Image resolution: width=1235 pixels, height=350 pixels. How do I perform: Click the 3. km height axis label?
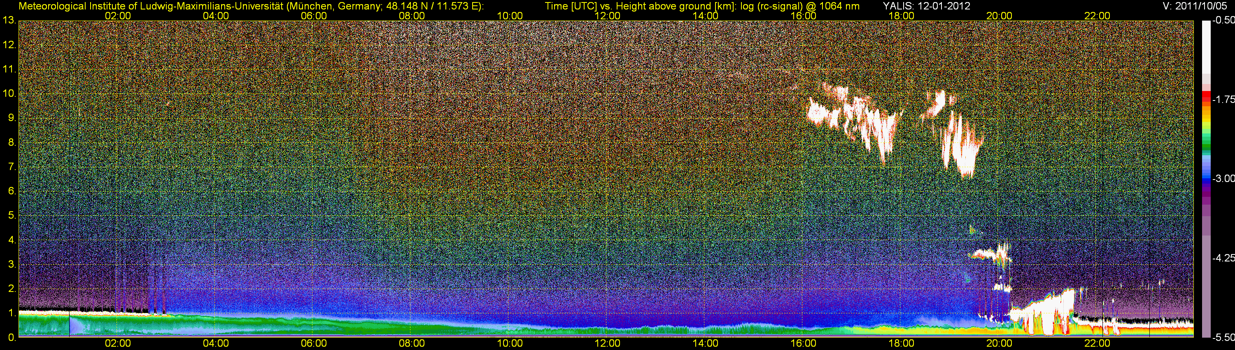click(x=12, y=264)
